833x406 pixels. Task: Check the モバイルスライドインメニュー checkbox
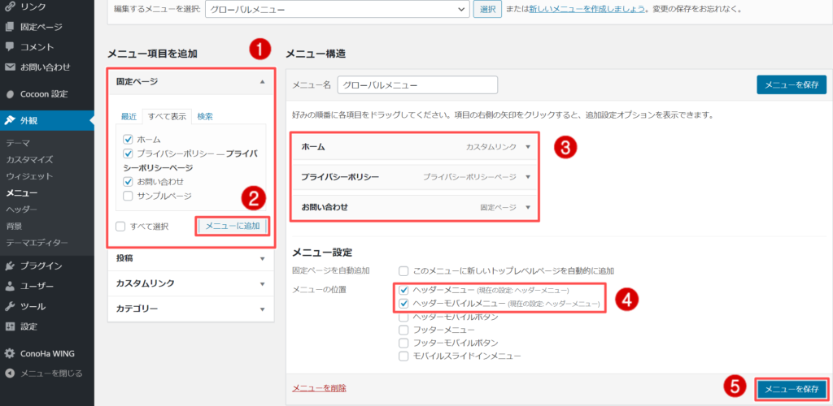pyautogui.click(x=403, y=356)
